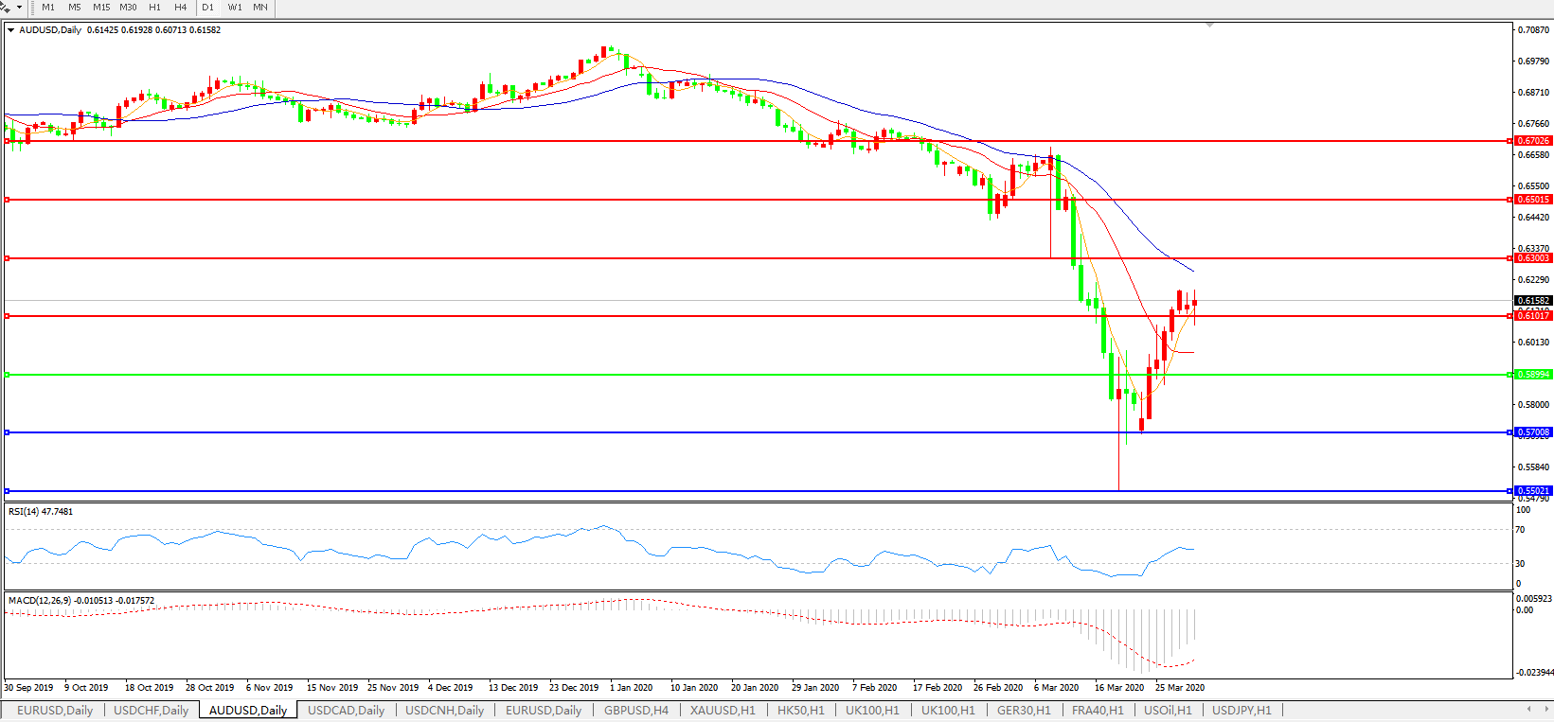
Task: Go to the USOil,H1 tab
Action: 1168,710
